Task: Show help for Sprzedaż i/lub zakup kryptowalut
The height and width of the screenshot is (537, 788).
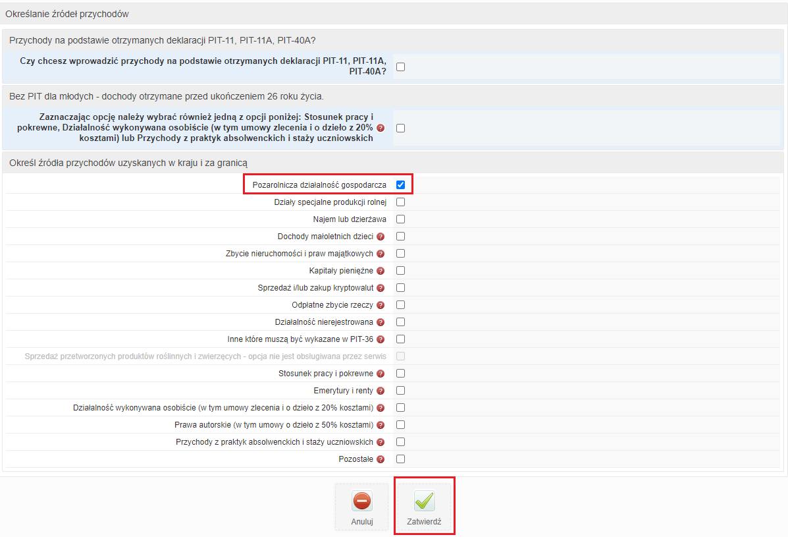Action: [x=381, y=287]
